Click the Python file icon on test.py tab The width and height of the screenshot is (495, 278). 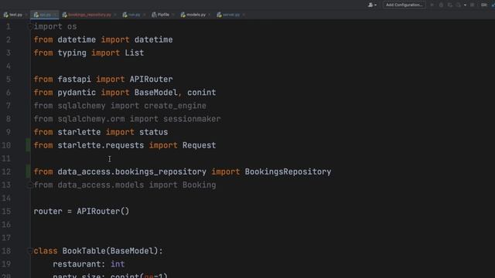pyautogui.click(x=6, y=15)
